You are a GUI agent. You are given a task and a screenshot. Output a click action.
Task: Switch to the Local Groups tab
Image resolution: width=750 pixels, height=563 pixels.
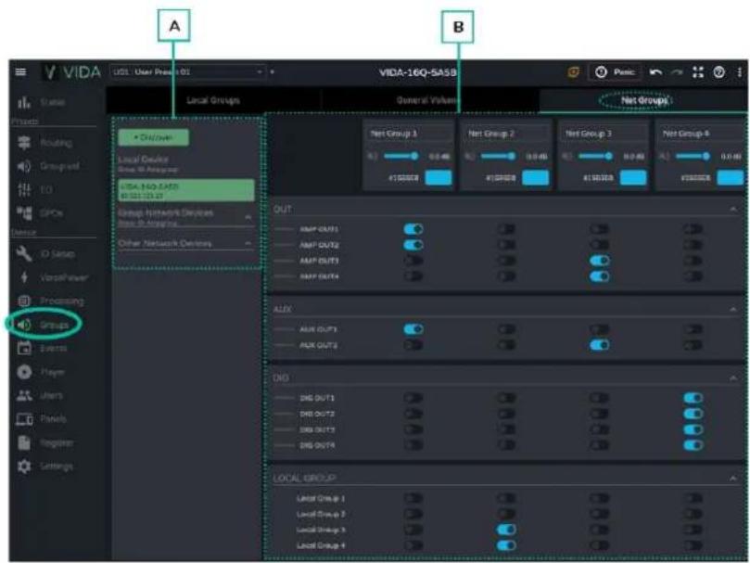pos(213,100)
